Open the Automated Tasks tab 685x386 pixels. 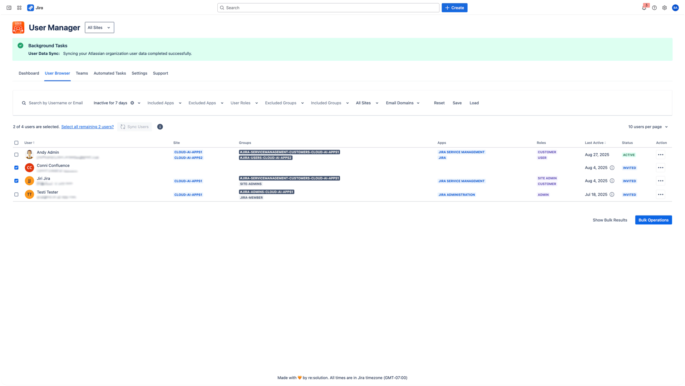(110, 73)
